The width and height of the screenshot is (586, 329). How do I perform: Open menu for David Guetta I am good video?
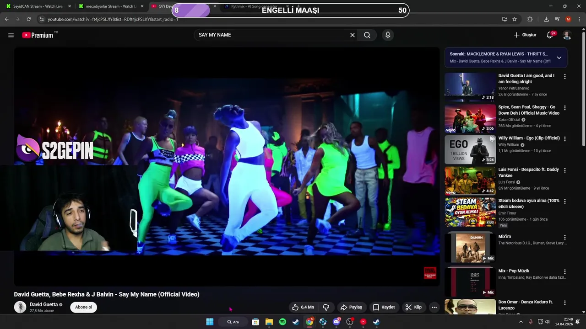tap(565, 76)
